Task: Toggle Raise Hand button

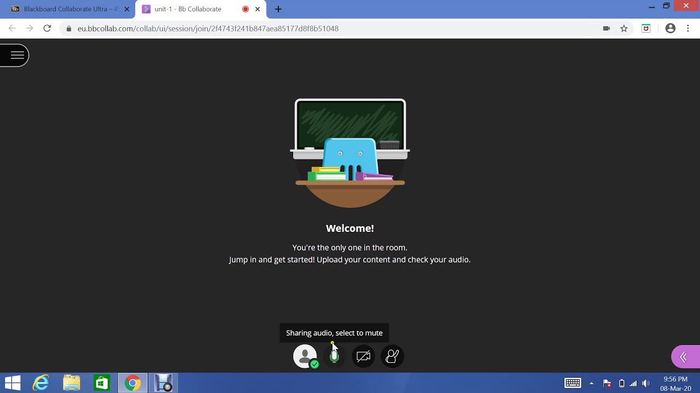Action: tap(392, 356)
